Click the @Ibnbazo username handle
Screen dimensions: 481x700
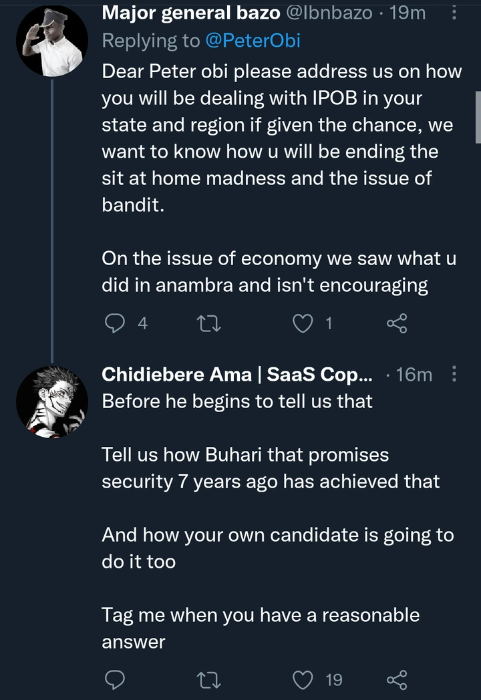(329, 12)
